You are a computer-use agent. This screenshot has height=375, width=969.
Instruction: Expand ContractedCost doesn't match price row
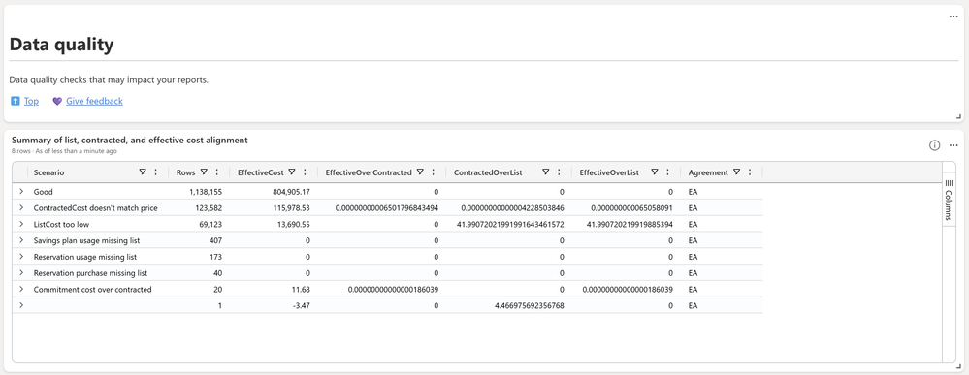click(x=21, y=207)
